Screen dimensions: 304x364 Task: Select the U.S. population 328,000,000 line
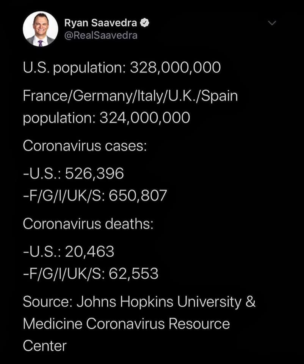122,67
